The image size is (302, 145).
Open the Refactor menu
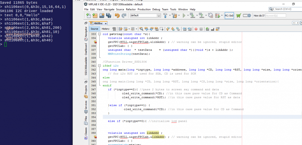coord(131,9)
